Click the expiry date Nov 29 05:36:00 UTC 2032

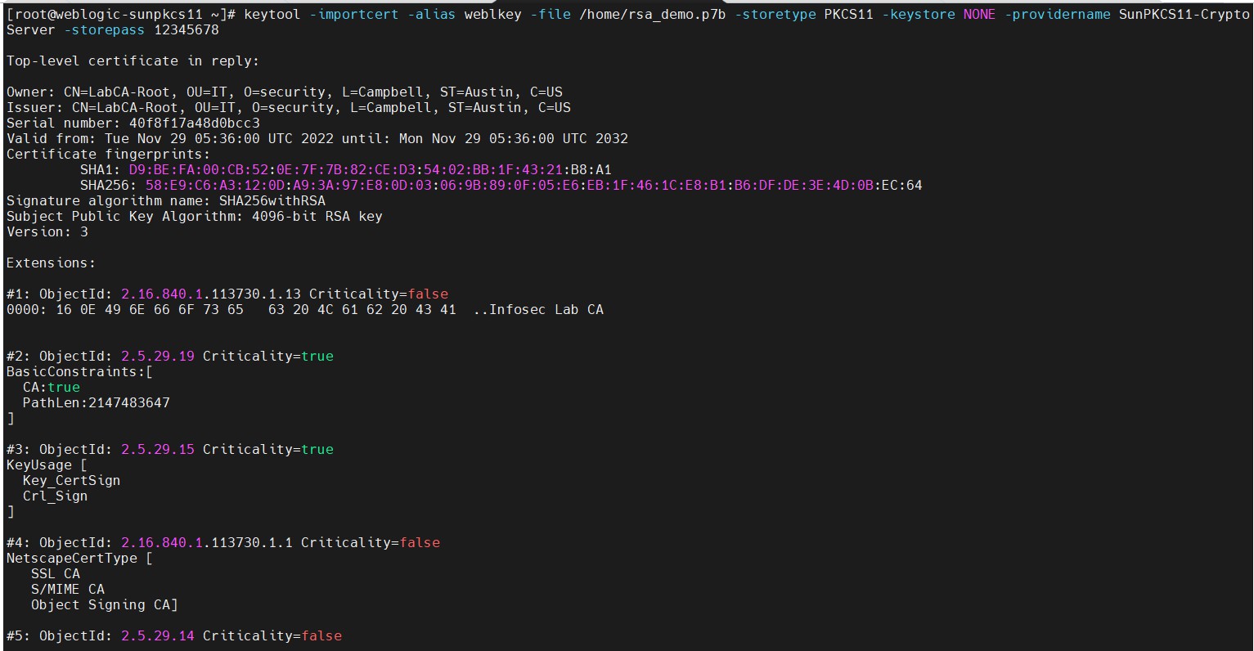(514, 139)
